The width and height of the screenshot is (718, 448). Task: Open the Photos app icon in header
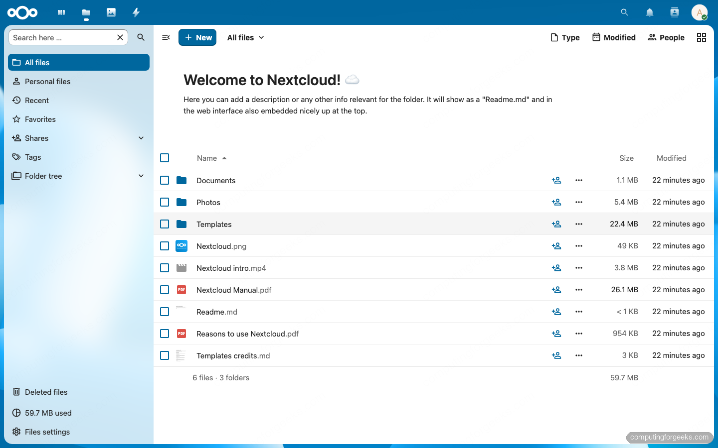click(111, 12)
